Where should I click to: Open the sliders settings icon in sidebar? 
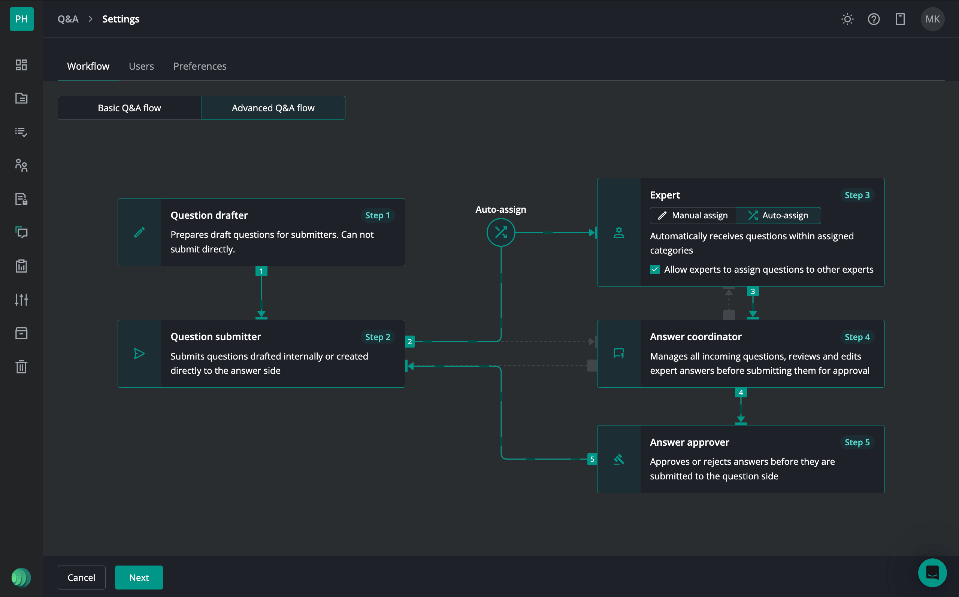(21, 300)
